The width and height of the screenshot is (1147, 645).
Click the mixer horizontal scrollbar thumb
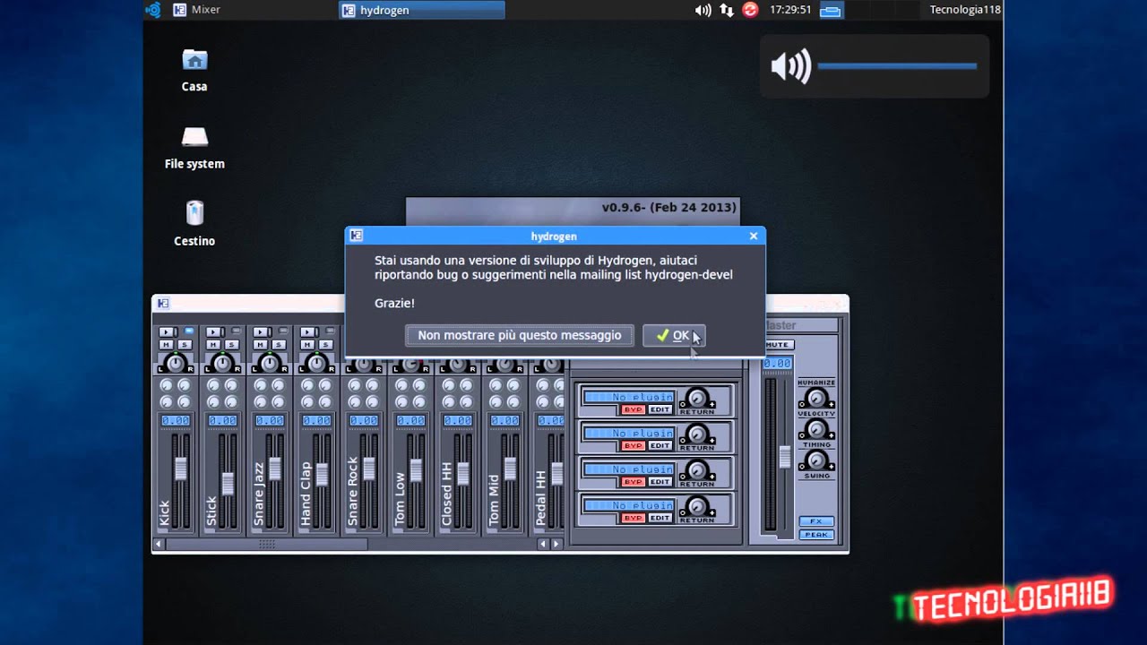(x=266, y=544)
